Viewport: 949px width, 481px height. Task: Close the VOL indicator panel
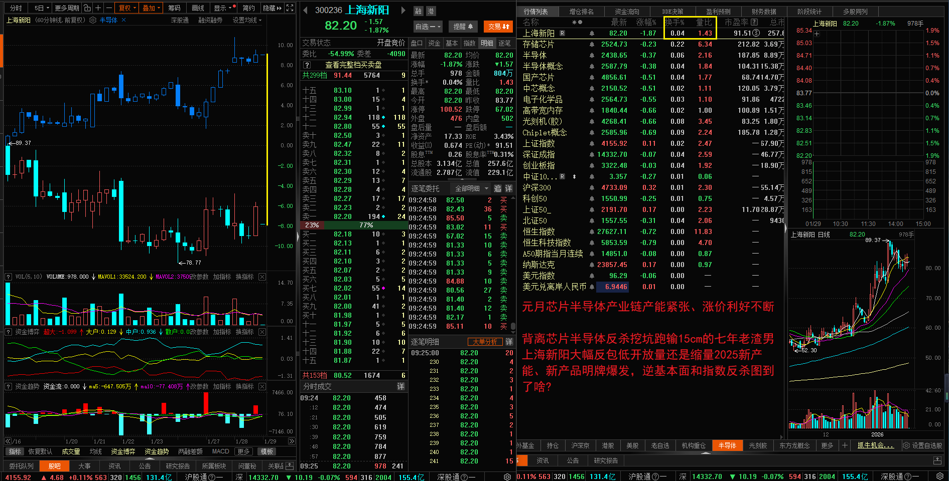[x=262, y=277]
